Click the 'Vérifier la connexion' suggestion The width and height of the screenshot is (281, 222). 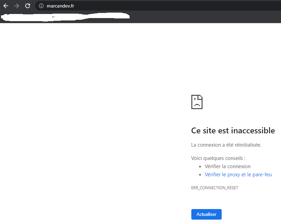click(x=227, y=166)
